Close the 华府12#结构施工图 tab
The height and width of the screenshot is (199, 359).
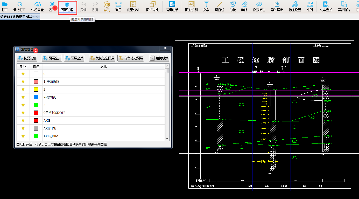[x=37, y=17]
